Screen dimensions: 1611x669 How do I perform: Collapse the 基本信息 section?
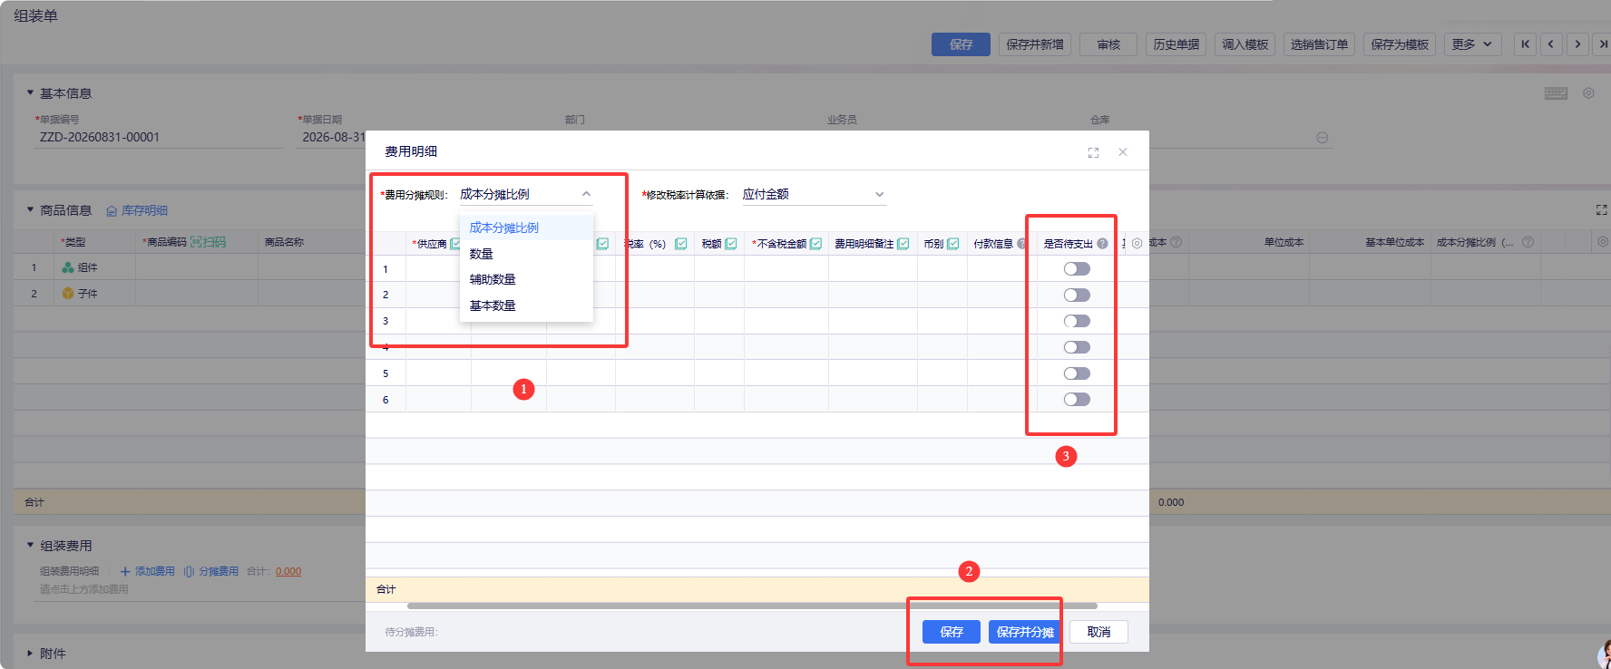coord(30,93)
